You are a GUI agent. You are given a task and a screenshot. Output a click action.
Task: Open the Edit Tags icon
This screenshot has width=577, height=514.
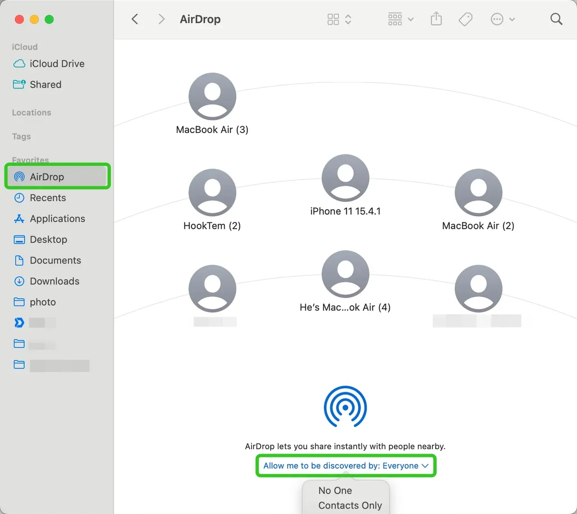(x=466, y=19)
